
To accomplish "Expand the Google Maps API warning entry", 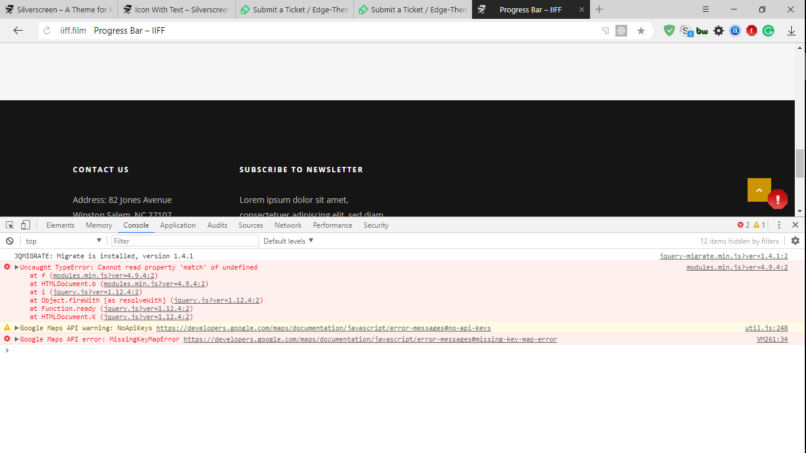I will pyautogui.click(x=17, y=328).
